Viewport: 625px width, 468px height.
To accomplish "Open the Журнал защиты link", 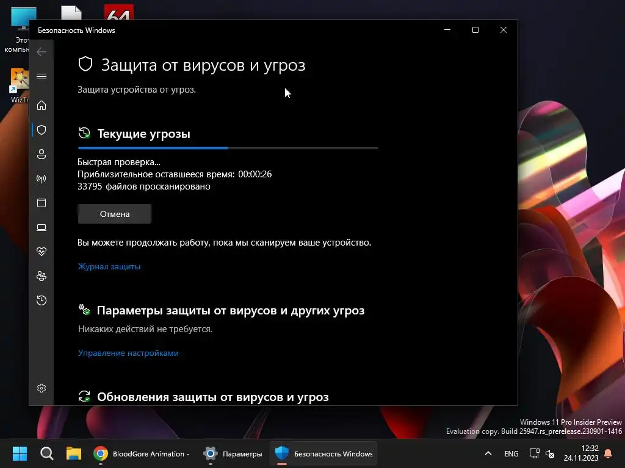I will pyautogui.click(x=109, y=267).
